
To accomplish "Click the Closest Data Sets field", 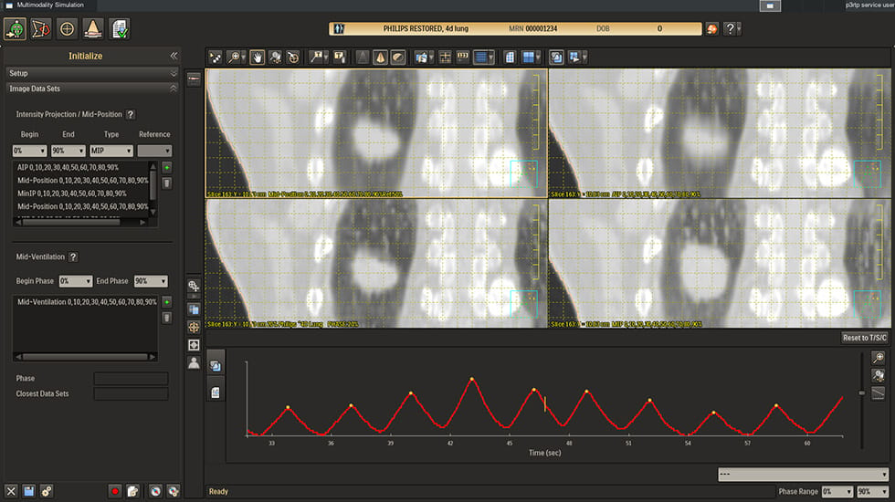I will 131,393.
